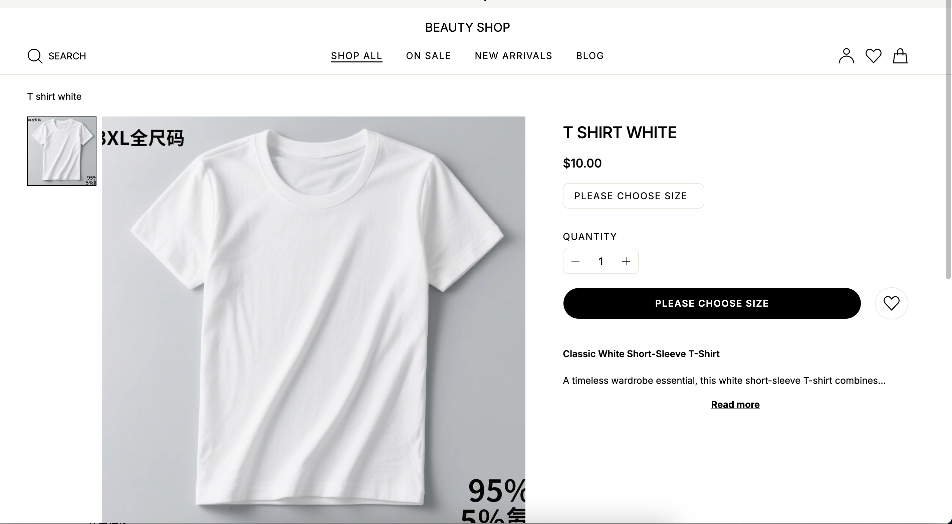Screen dimensions: 952x524
Task: Click black Please Choose Size button
Action: coord(712,303)
